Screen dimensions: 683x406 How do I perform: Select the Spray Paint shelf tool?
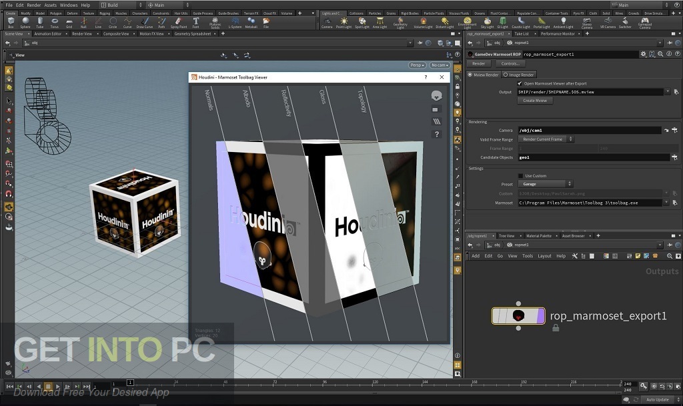tap(178, 20)
